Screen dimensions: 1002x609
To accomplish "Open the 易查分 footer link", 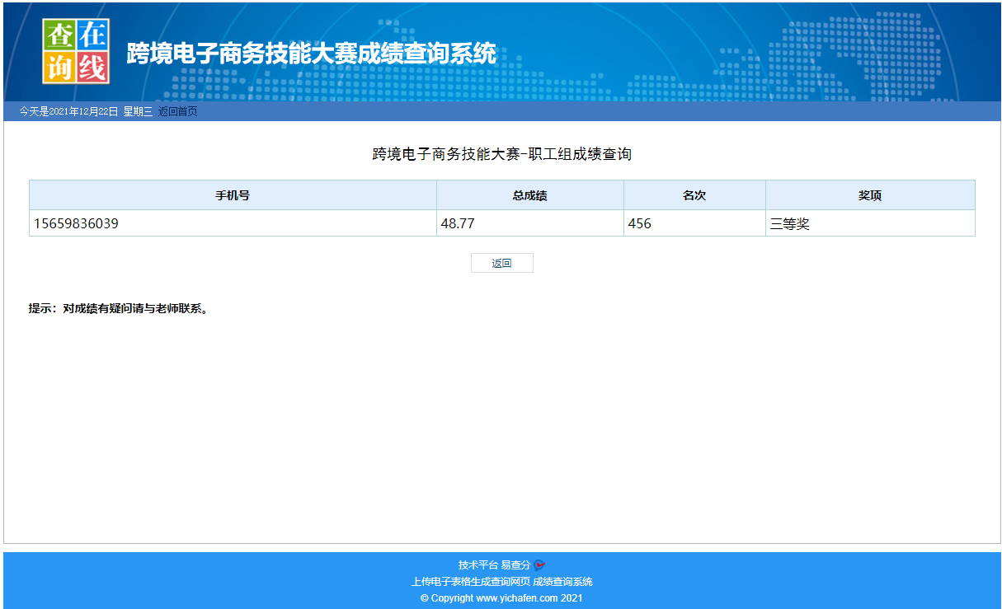I will click(x=515, y=565).
